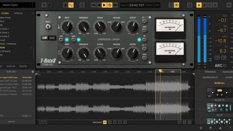Click lower channel OUTPUT knob
Screen dimensions: 233x131
133,53
